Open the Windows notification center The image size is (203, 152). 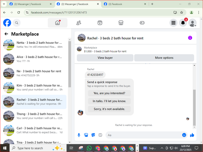(x=197, y=148)
